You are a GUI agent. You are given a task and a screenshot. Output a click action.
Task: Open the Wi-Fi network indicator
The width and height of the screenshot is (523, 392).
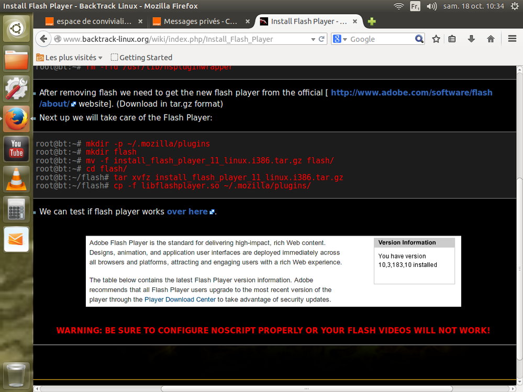coord(398,6)
